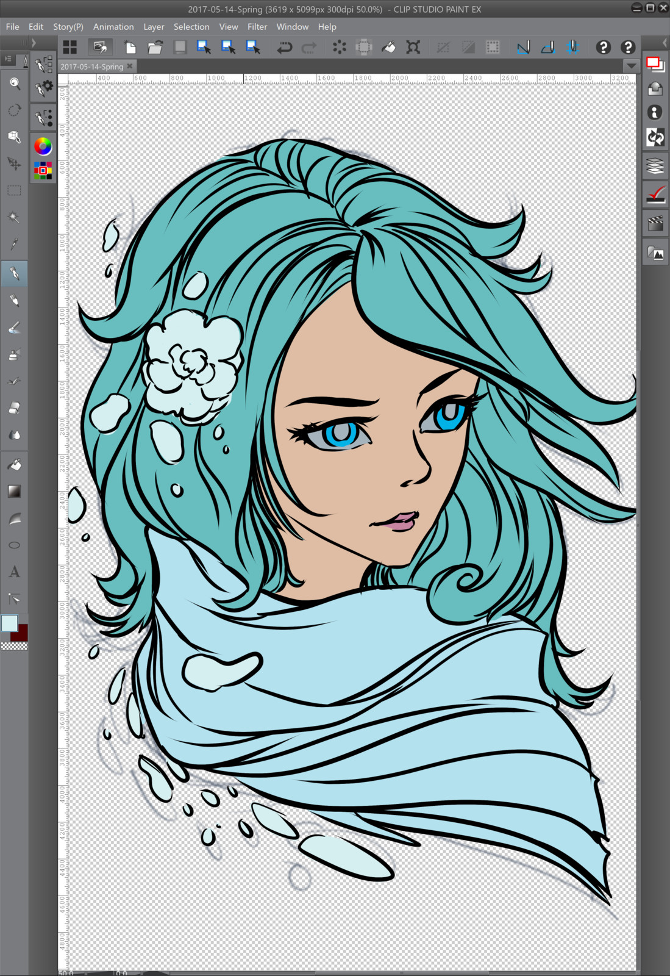The height and width of the screenshot is (976, 670).
Task: Select the Contour line paint tool
Action: [x=14, y=518]
